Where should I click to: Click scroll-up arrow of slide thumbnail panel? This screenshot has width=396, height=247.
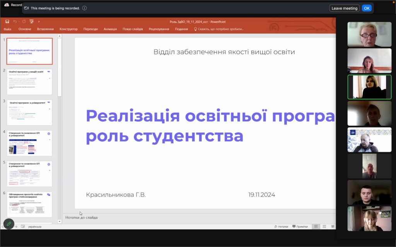60,37
